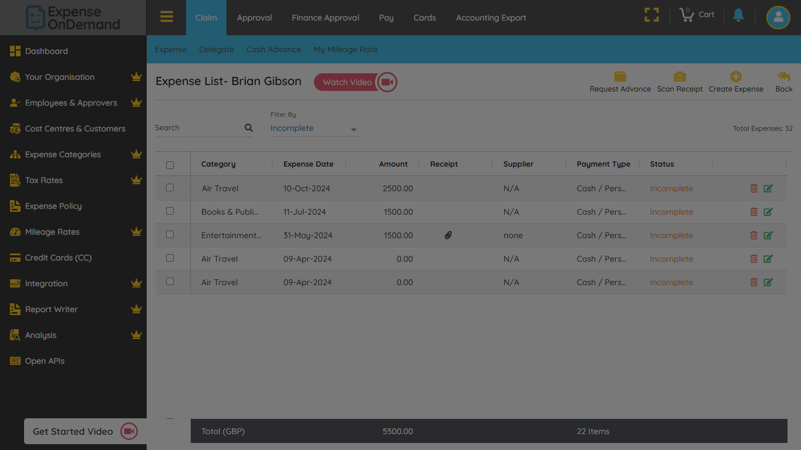Tick the select-all header checkbox
Screen dimensions: 801x450
170,165
